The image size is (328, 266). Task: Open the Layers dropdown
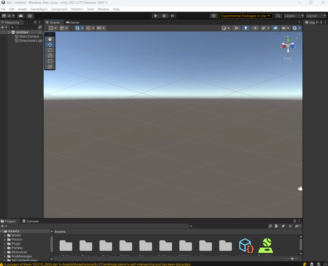pyautogui.click(x=294, y=16)
